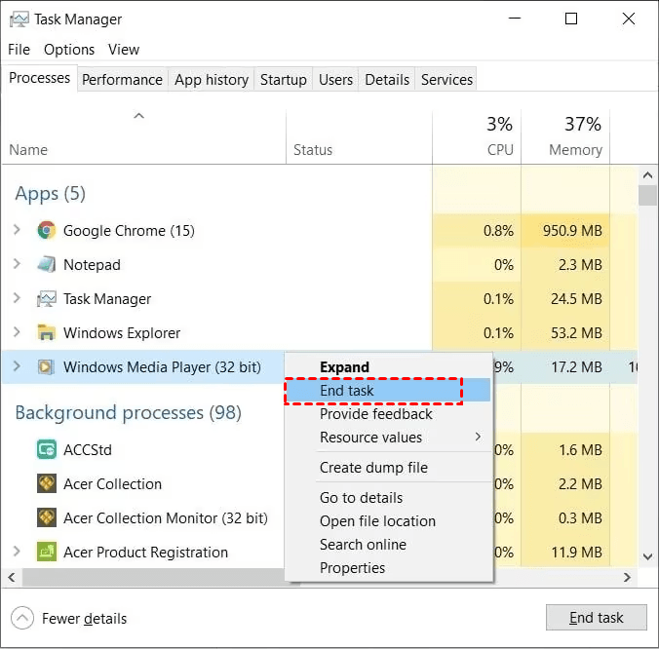This screenshot has width=659, height=649.
Task: Open the Startup tab
Action: click(x=283, y=80)
